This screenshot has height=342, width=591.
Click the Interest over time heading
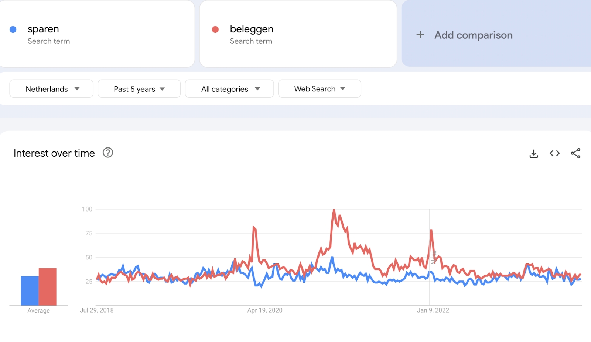pos(54,153)
